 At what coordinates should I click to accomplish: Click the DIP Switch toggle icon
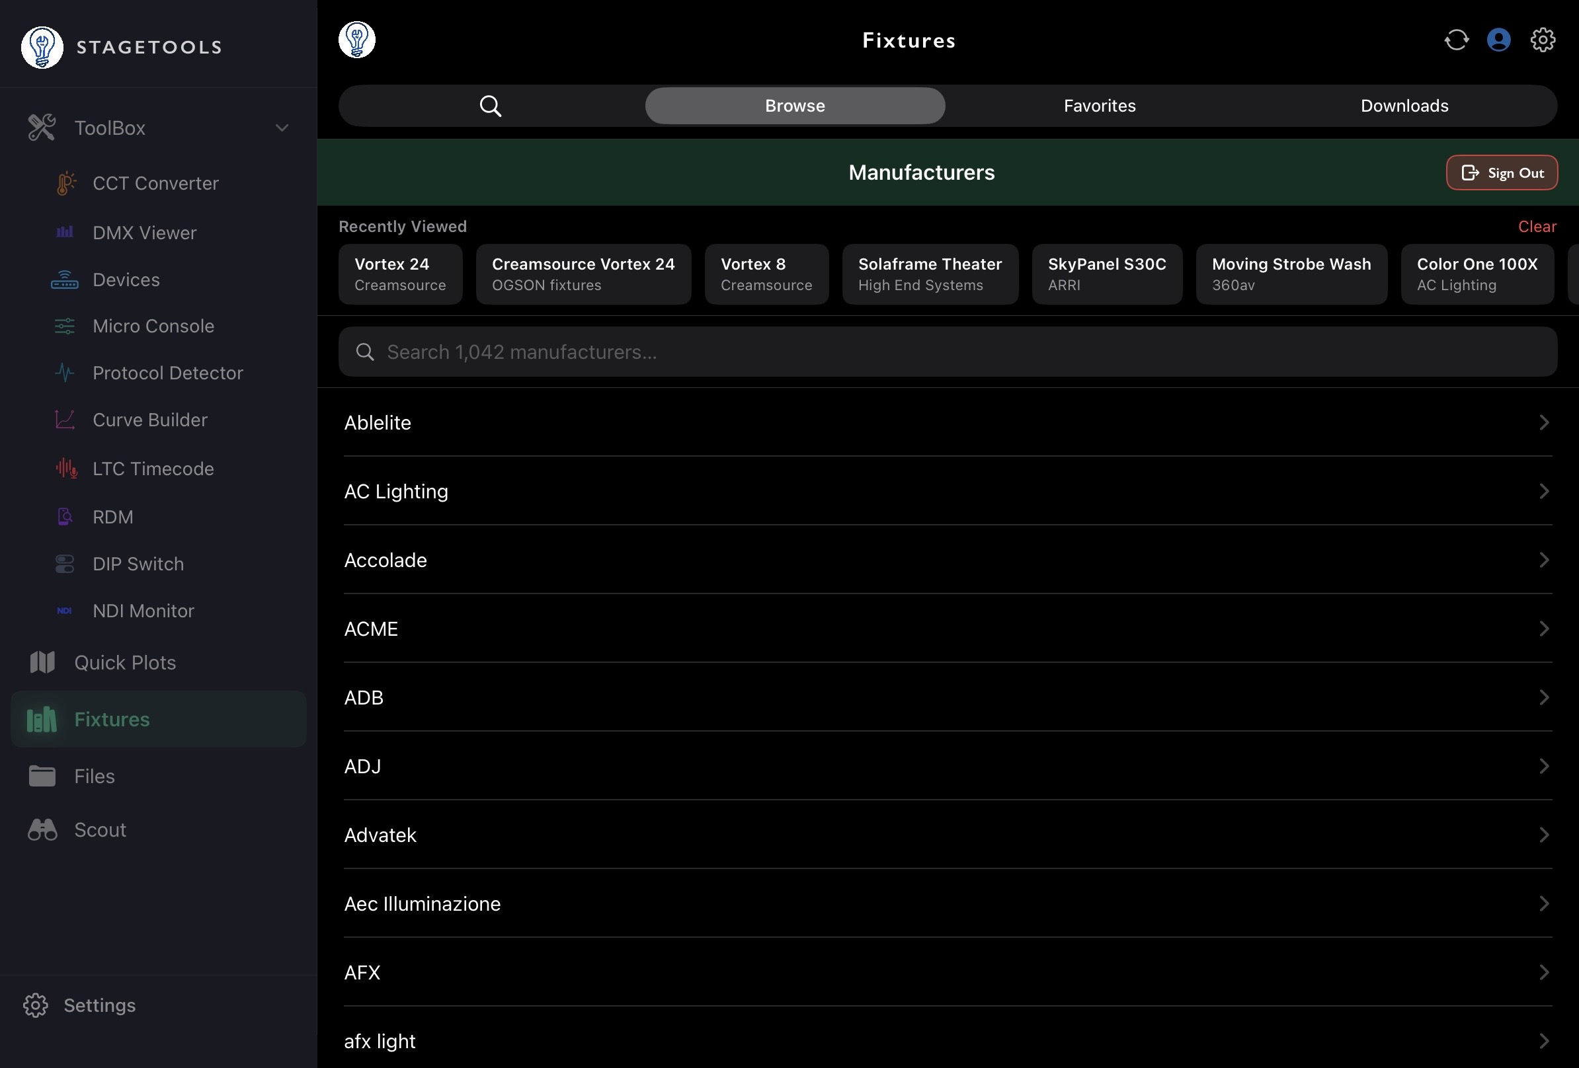65,564
